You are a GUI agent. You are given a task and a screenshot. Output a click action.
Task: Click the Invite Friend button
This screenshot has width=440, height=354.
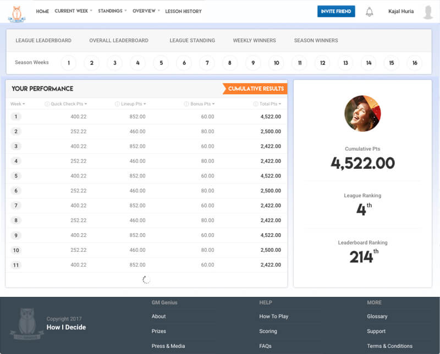click(x=336, y=11)
